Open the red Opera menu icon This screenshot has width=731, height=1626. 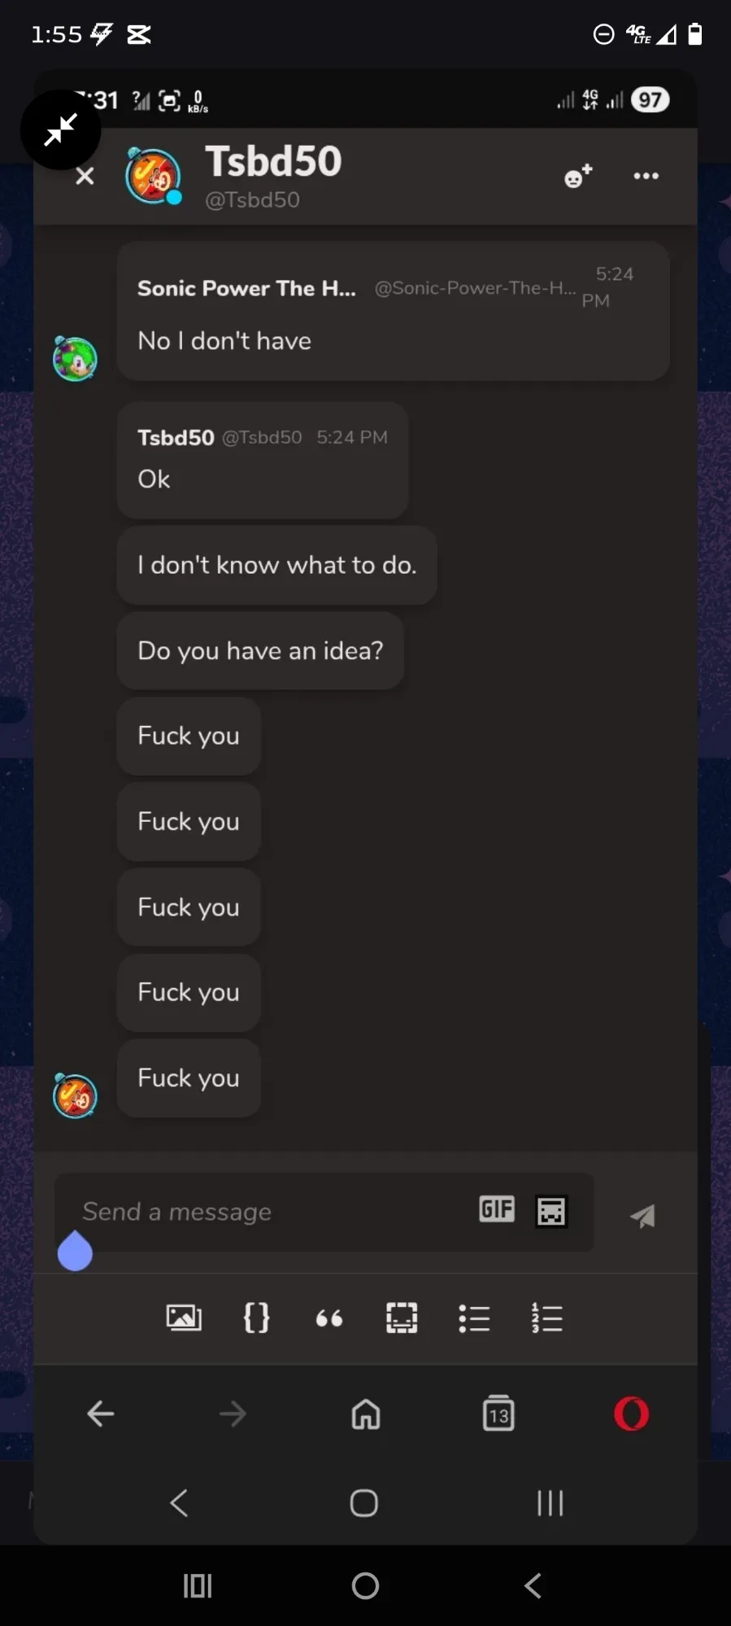tap(632, 1414)
